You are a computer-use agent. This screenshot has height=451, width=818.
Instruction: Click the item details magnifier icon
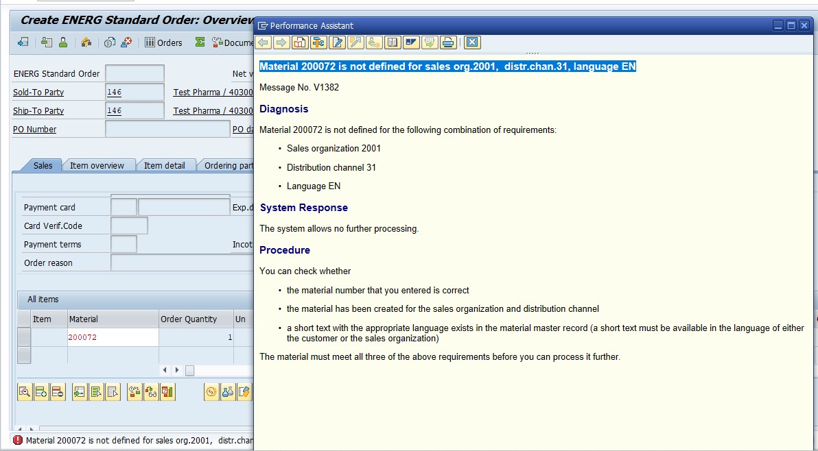tap(25, 392)
